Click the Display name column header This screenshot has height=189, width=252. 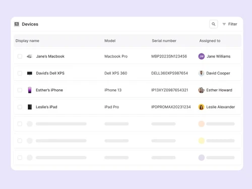pyautogui.click(x=27, y=41)
